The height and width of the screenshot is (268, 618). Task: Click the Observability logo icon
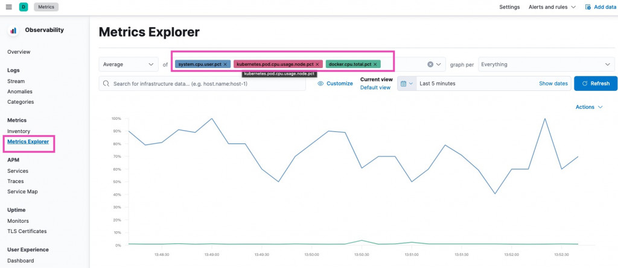(x=13, y=30)
